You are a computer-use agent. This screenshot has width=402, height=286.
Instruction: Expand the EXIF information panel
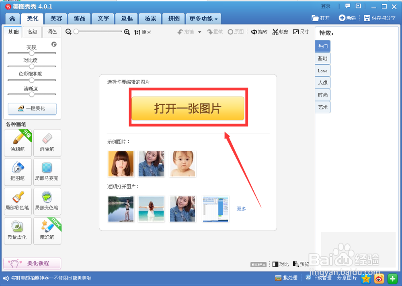[x=258, y=264]
